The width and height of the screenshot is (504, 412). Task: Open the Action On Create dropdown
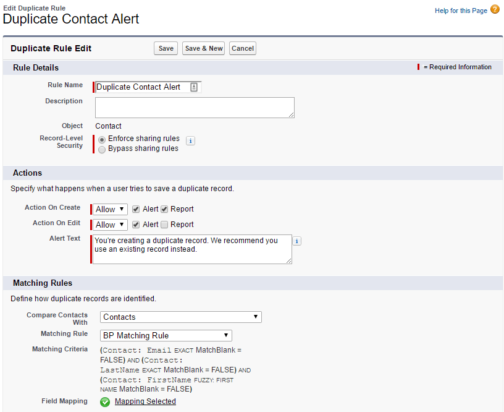(109, 209)
